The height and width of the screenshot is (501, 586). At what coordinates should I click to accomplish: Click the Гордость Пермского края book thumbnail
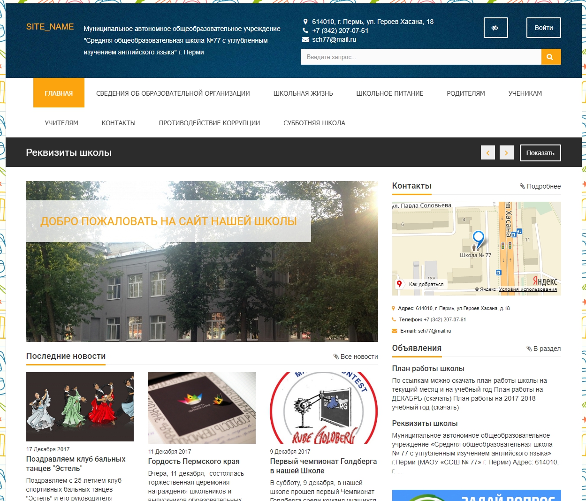tap(202, 408)
